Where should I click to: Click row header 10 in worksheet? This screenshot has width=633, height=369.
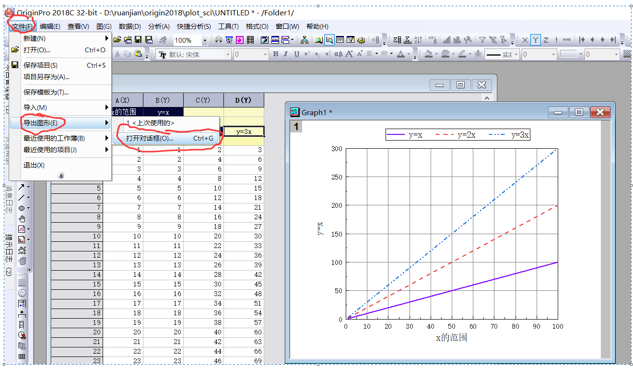pyautogui.click(x=77, y=236)
